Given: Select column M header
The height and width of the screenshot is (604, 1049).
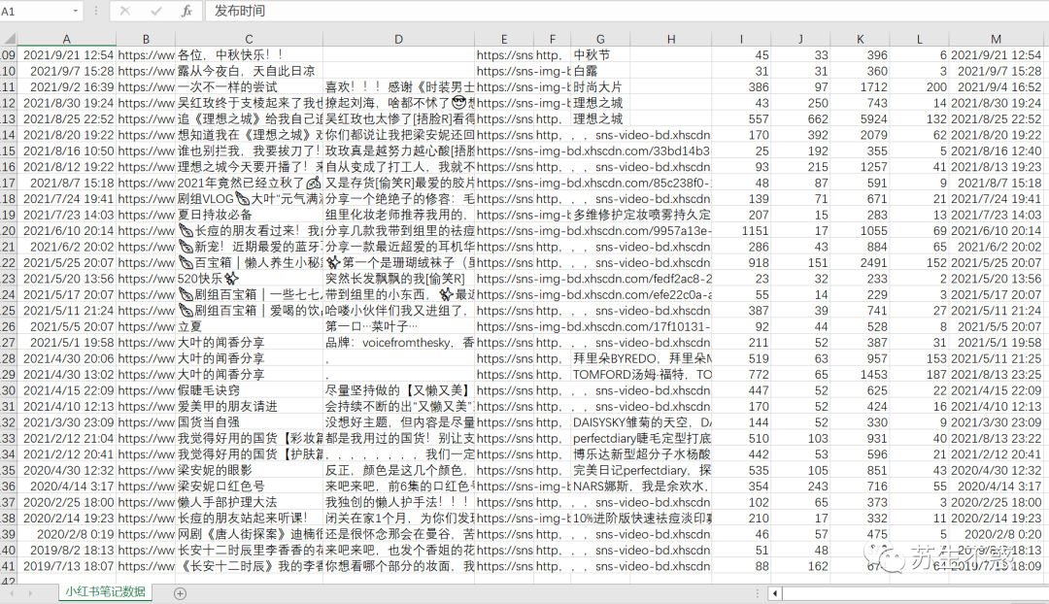Looking at the screenshot, I should tap(996, 39).
